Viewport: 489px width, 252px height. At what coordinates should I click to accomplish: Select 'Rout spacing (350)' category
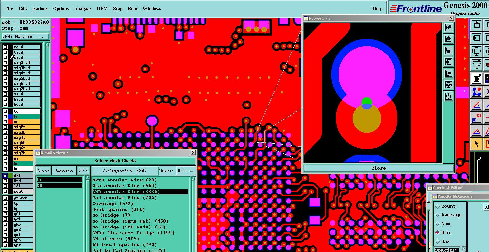pyautogui.click(x=119, y=210)
